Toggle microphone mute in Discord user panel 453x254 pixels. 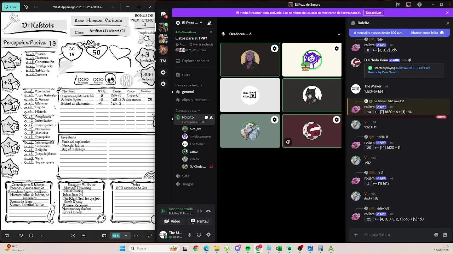(189, 235)
